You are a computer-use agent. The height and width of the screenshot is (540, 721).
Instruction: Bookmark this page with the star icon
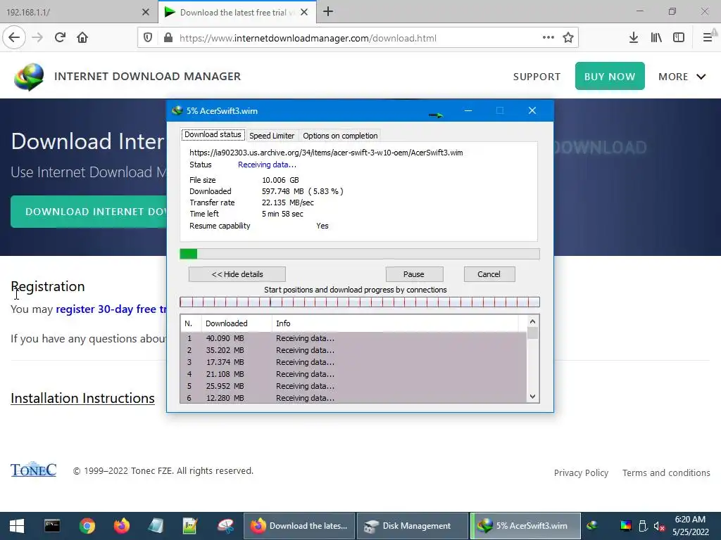click(x=568, y=37)
